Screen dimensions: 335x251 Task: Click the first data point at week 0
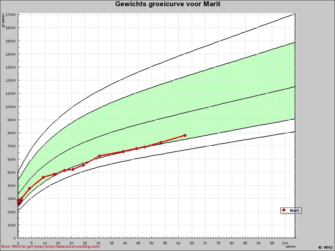tap(18, 200)
